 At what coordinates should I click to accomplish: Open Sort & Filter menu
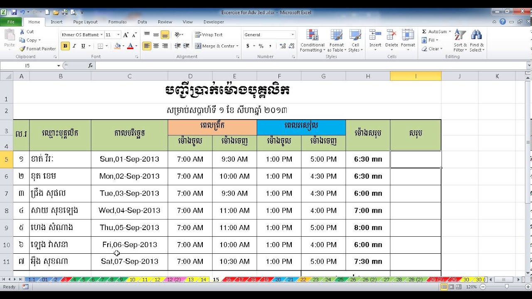pyautogui.click(x=460, y=41)
